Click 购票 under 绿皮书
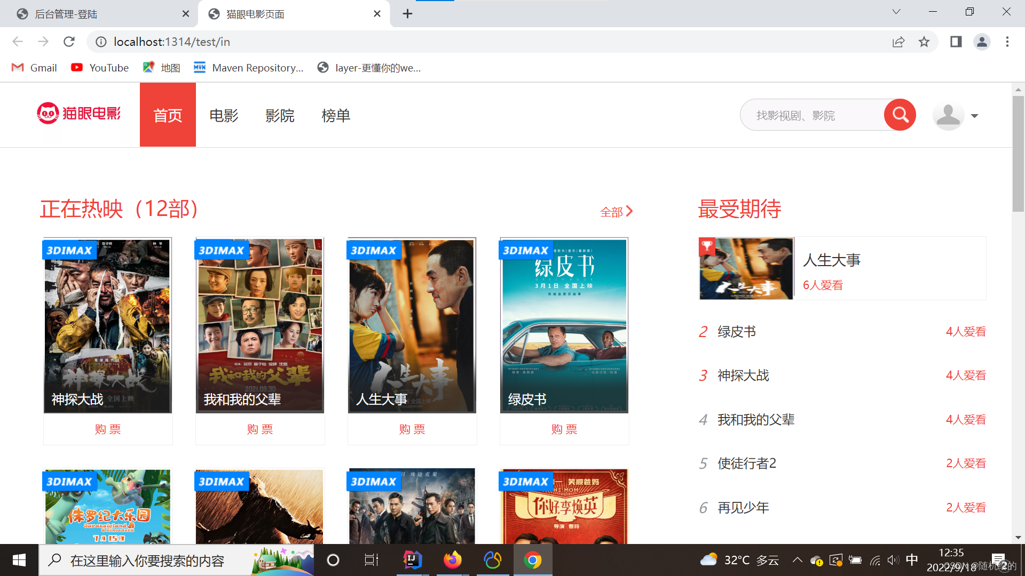 (x=564, y=429)
